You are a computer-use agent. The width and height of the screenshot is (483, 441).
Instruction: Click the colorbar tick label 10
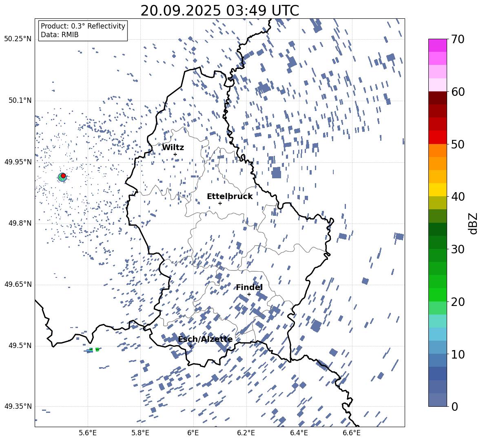pos(458,354)
